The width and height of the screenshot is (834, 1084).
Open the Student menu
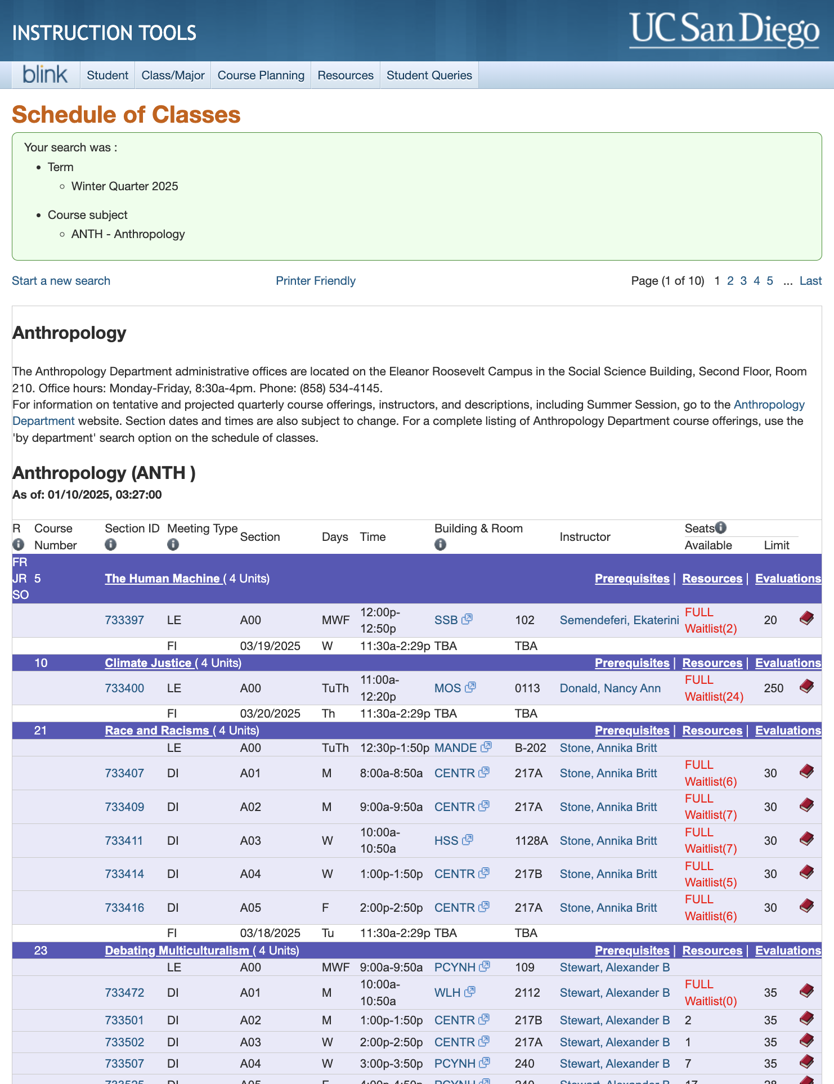point(107,75)
